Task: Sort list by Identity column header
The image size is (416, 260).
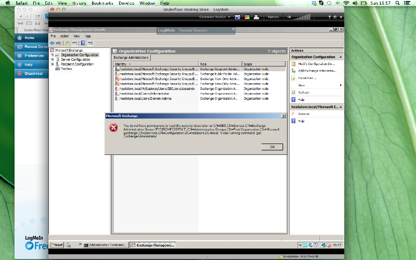Action: click(x=156, y=64)
